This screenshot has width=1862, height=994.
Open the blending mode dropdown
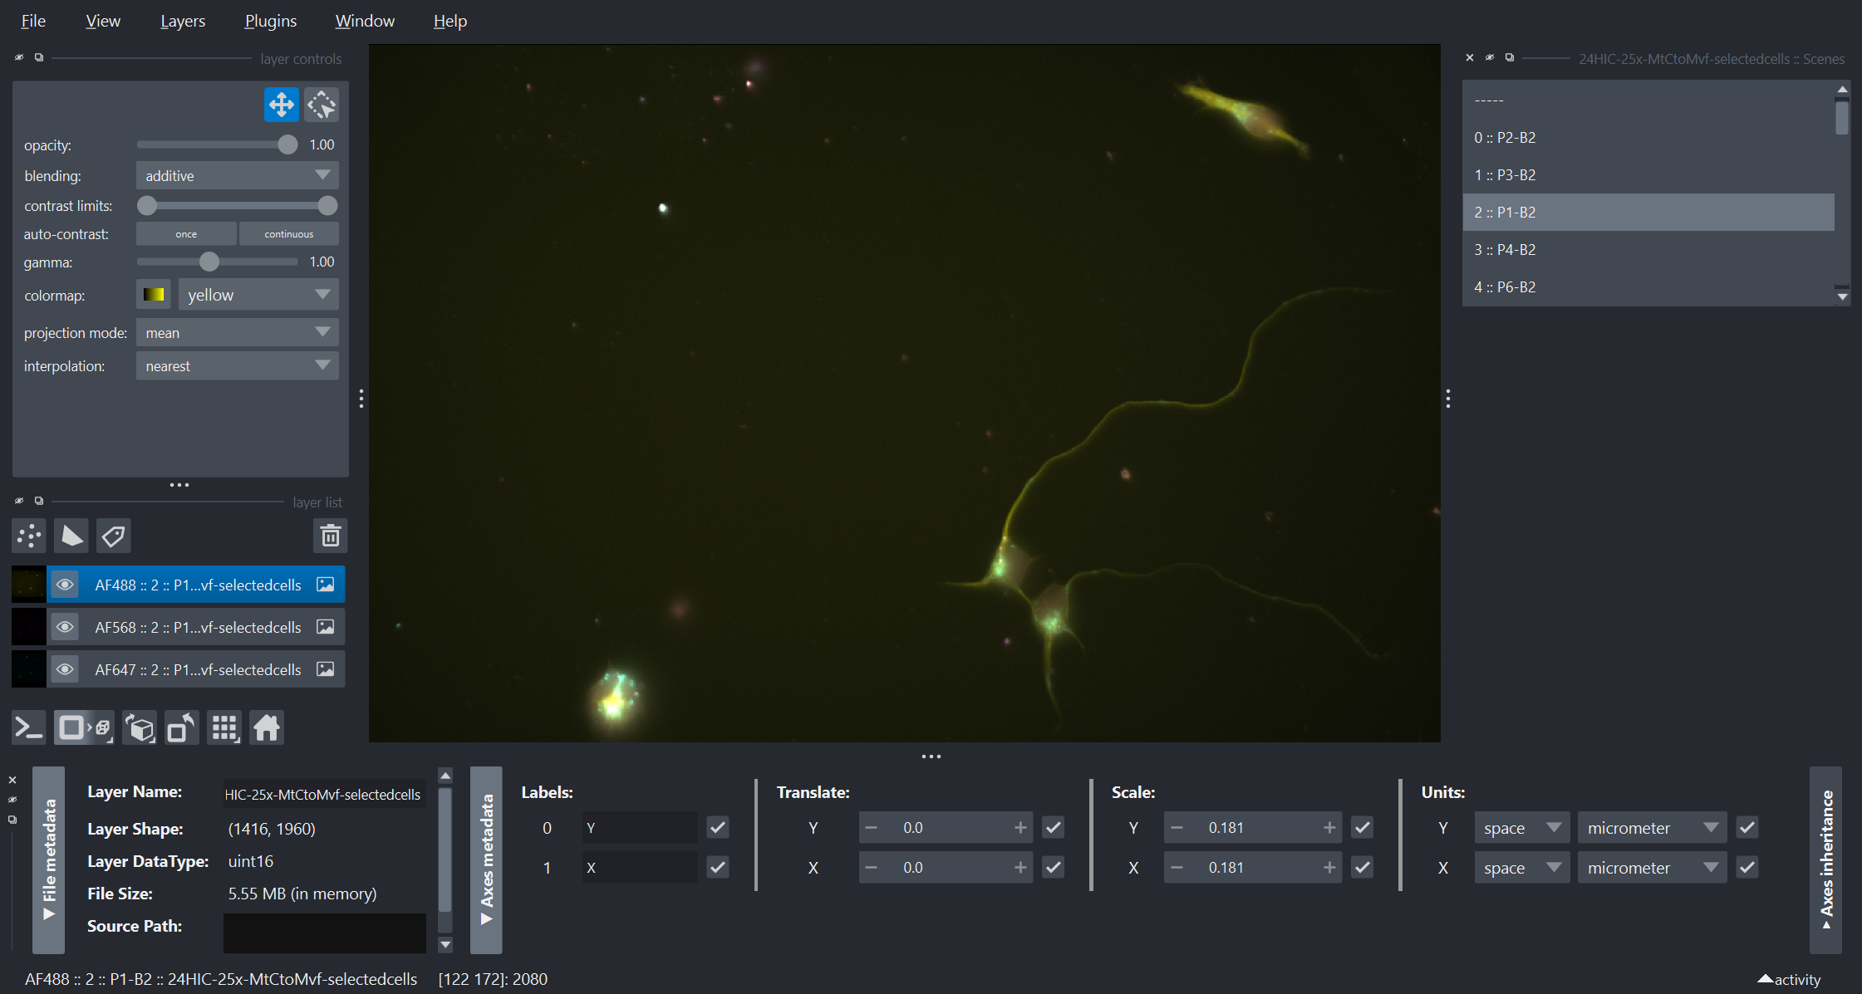pos(237,175)
